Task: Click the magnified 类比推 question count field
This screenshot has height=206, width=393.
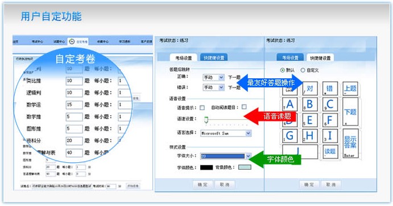Action: [74, 81]
